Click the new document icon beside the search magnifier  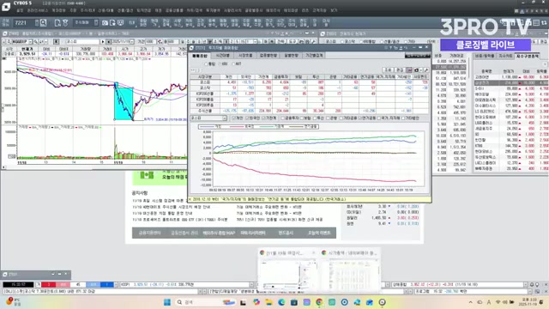(57, 23)
